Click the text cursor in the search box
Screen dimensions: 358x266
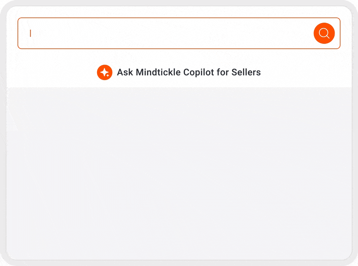click(30, 33)
